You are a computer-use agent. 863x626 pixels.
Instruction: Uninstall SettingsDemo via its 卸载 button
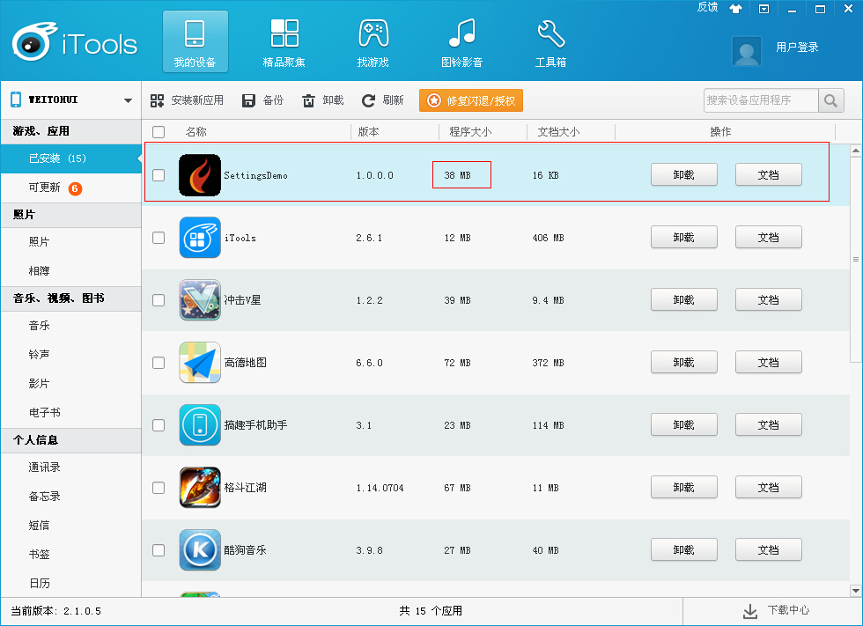click(x=684, y=175)
